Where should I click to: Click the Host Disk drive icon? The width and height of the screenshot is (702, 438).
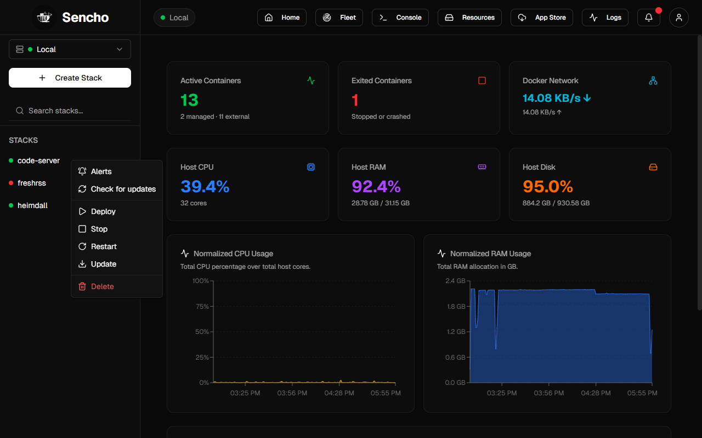tap(653, 167)
